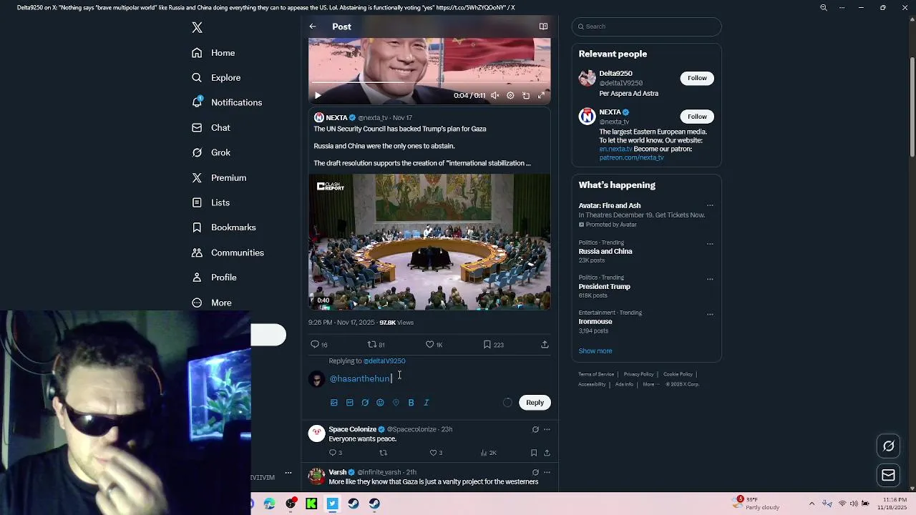
Task: Add an image to the reply
Action: pos(333,403)
